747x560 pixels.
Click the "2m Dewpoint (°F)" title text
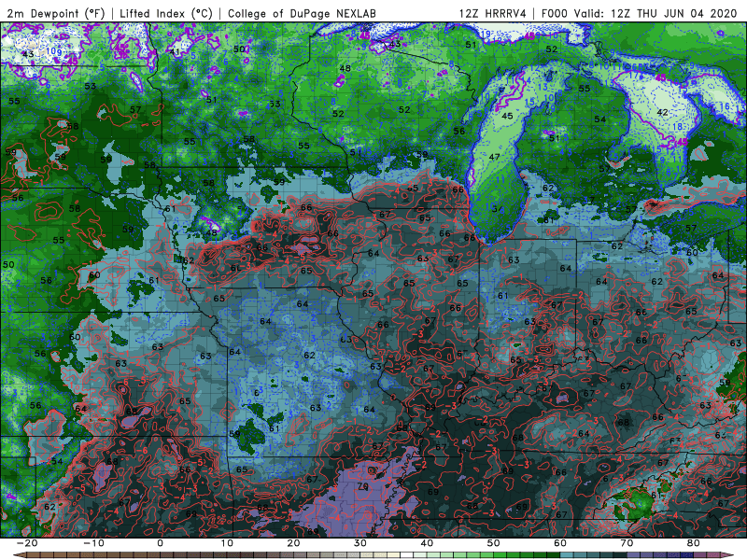pos(55,13)
